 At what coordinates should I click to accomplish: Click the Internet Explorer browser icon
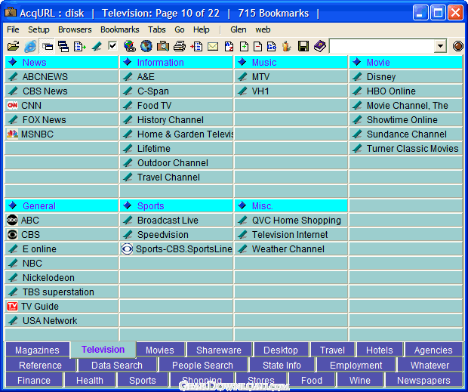30,46
